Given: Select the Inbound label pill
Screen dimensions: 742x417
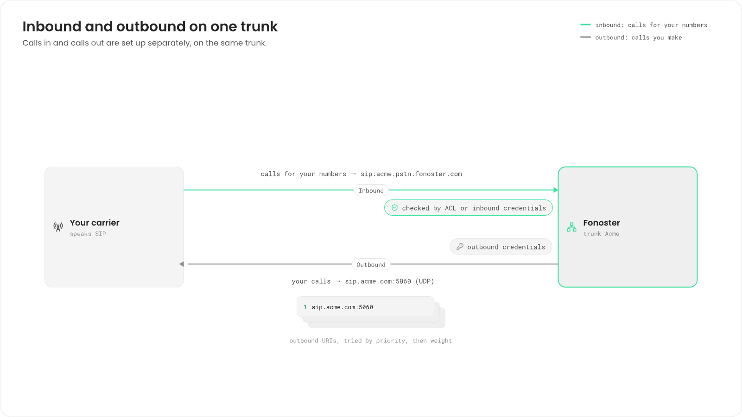Looking at the screenshot, I should pos(371,190).
